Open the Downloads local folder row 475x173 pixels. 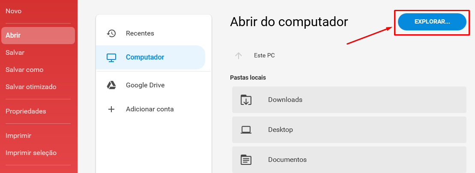tap(349, 100)
